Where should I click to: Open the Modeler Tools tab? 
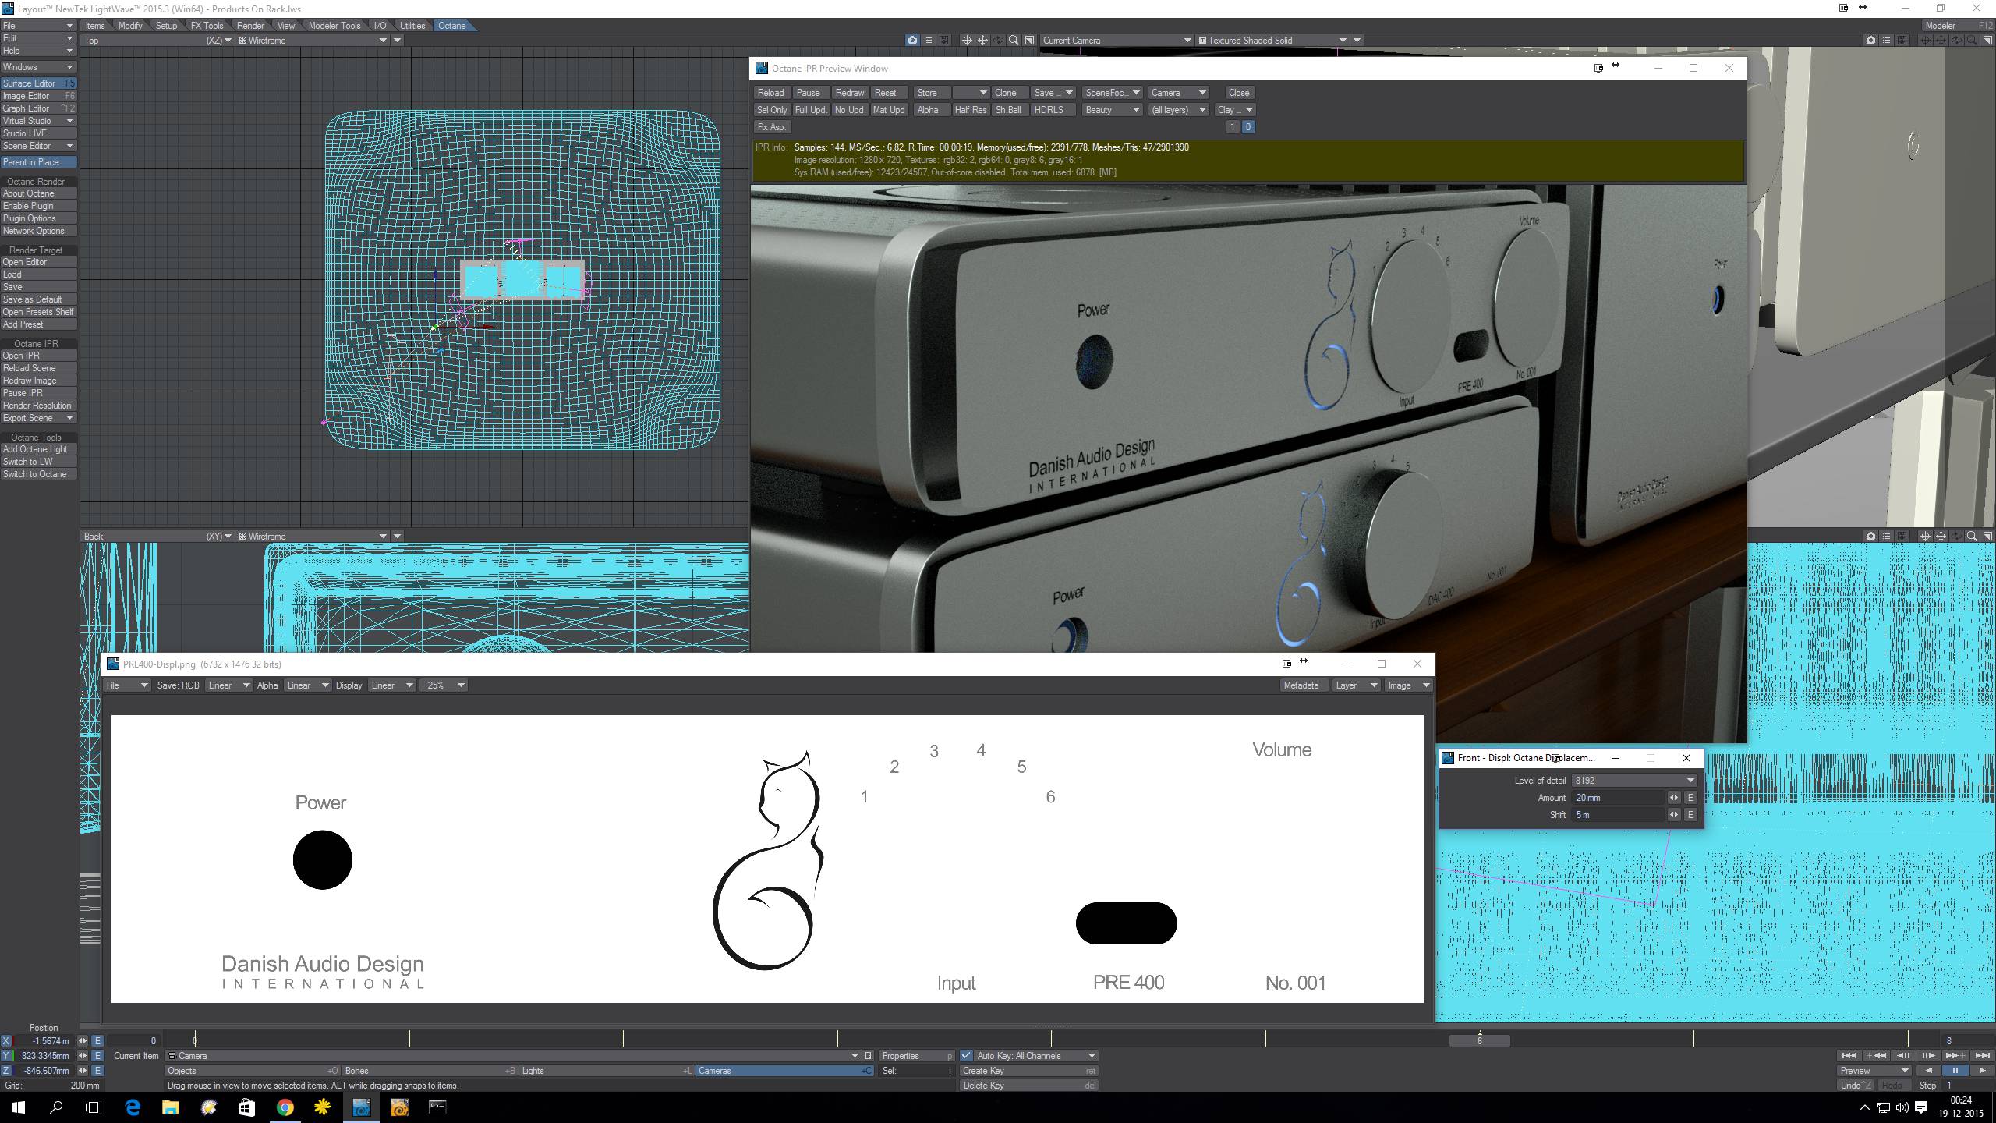(x=334, y=26)
